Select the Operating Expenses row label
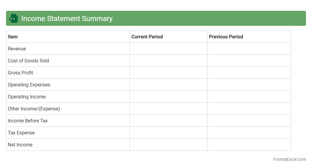This screenshot has height=168, width=312. (x=29, y=85)
